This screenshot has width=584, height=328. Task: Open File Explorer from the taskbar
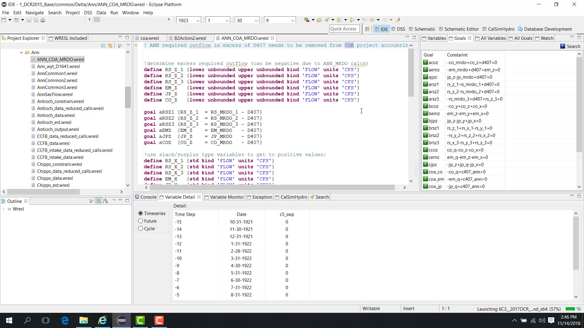click(84, 320)
